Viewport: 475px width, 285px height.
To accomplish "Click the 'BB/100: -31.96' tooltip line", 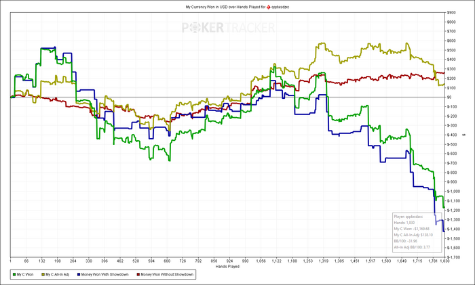I will [x=406, y=241].
